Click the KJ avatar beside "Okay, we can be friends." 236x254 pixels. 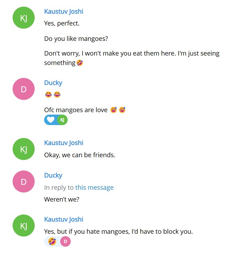(x=23, y=149)
